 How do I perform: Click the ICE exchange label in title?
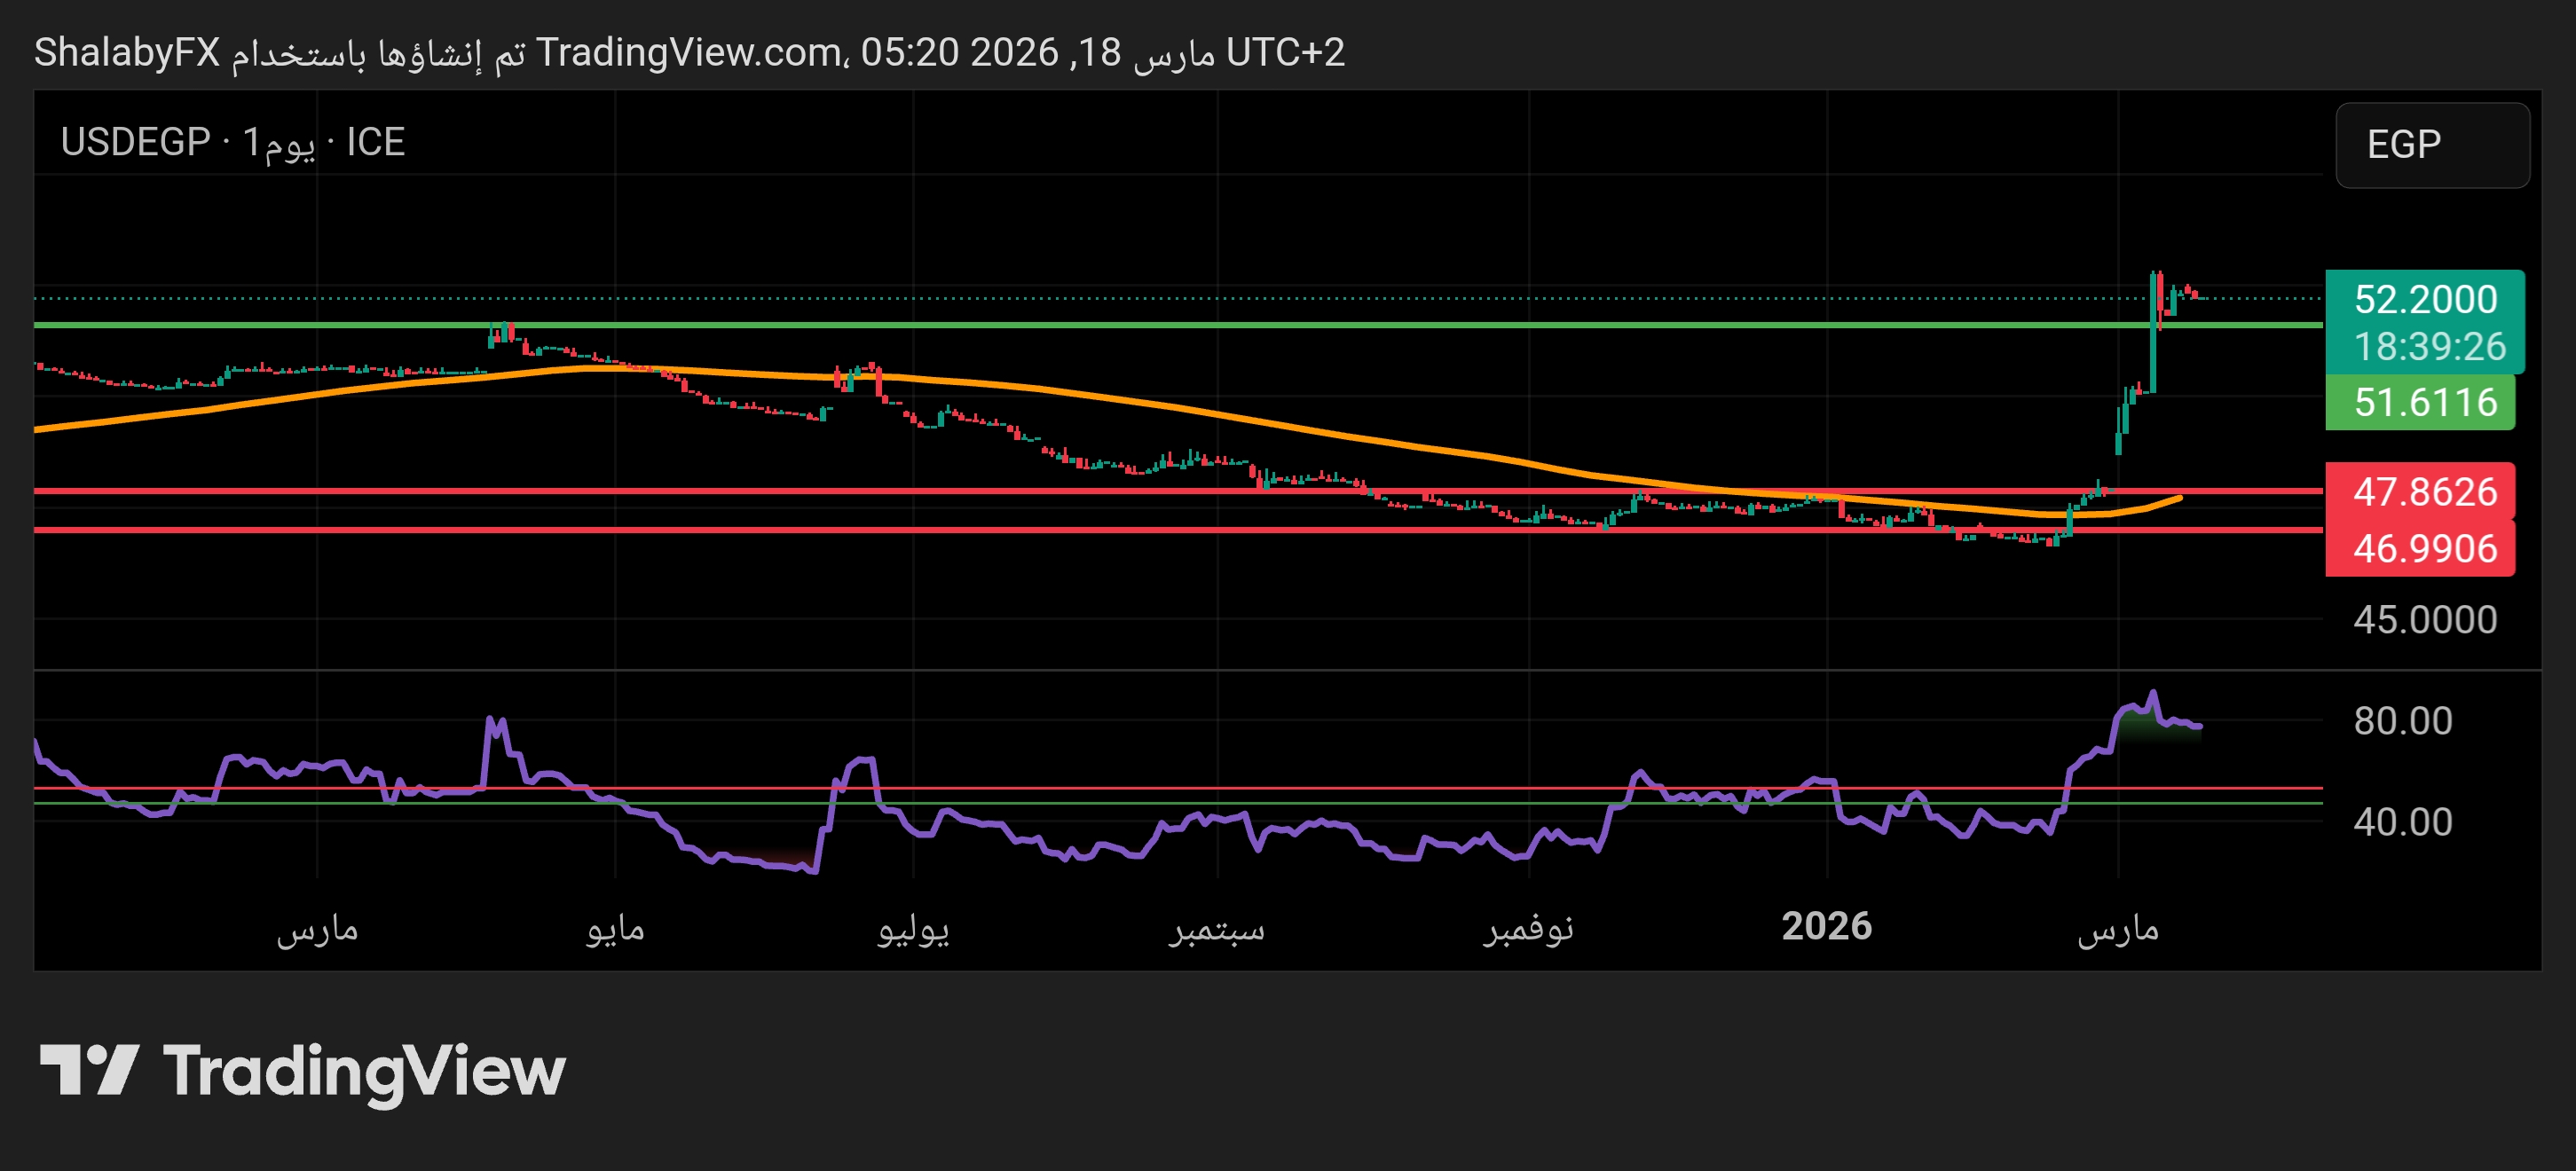click(375, 142)
